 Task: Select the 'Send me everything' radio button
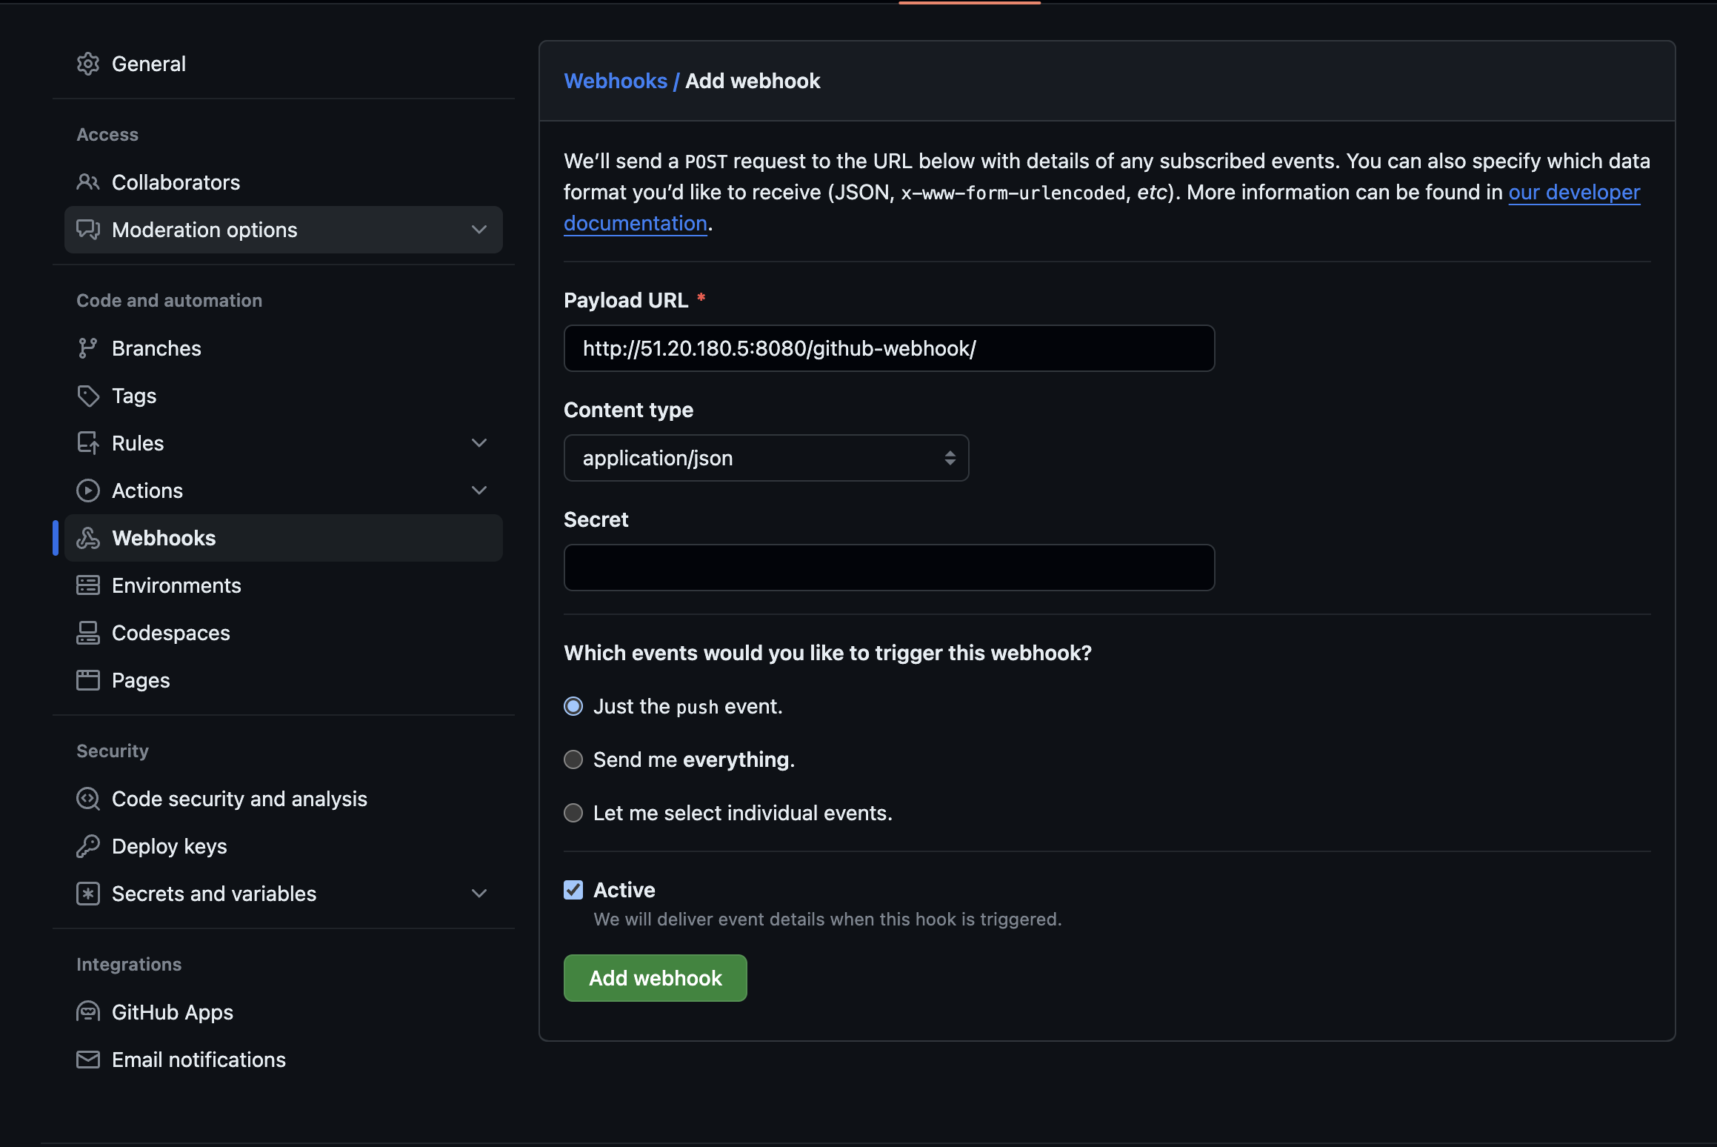pos(573,760)
